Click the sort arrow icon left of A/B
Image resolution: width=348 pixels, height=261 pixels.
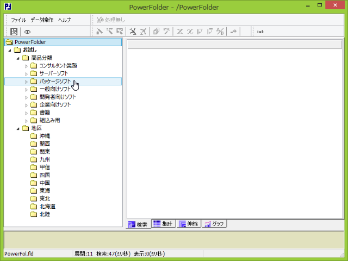(210, 32)
